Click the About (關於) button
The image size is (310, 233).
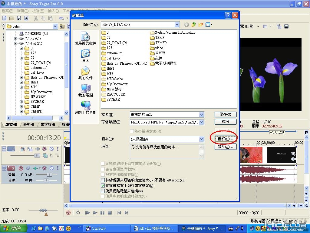click(x=226, y=147)
